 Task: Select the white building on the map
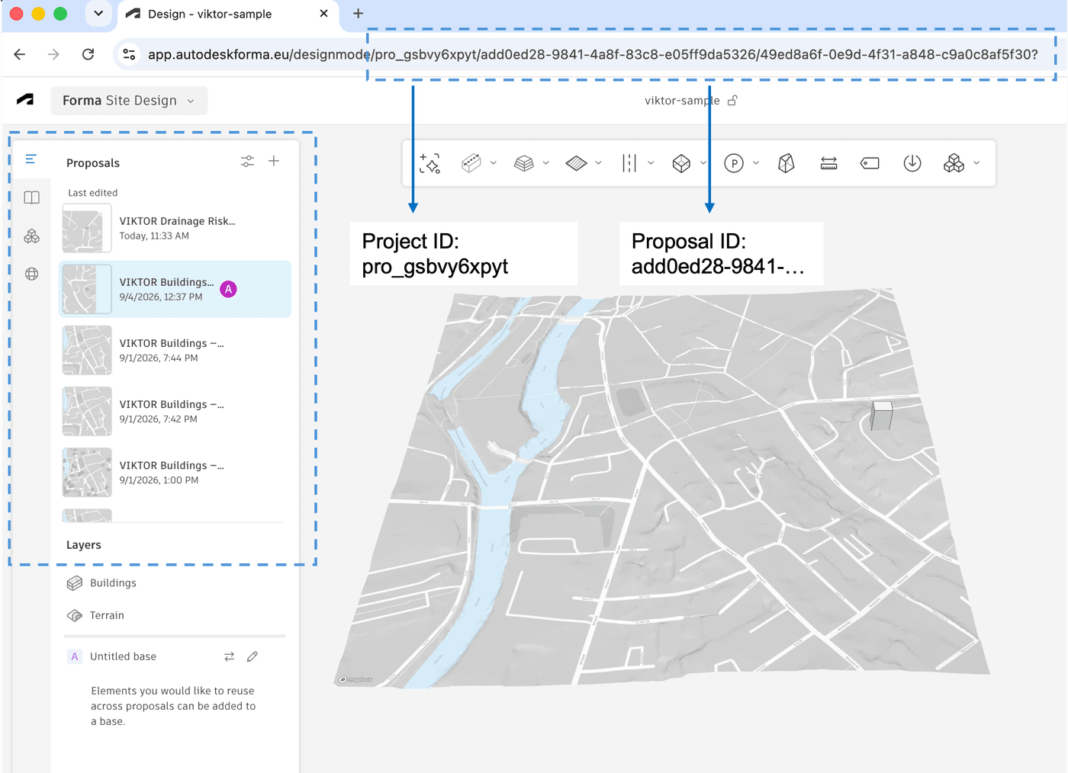click(x=882, y=416)
